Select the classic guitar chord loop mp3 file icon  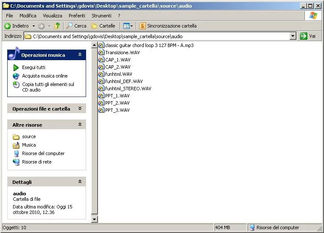(101, 45)
